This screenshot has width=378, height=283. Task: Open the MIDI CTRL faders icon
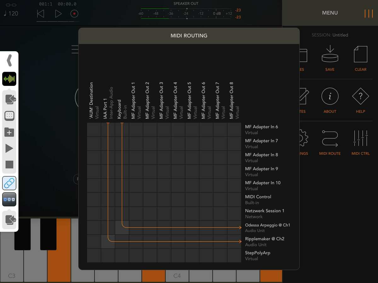[x=360, y=142]
